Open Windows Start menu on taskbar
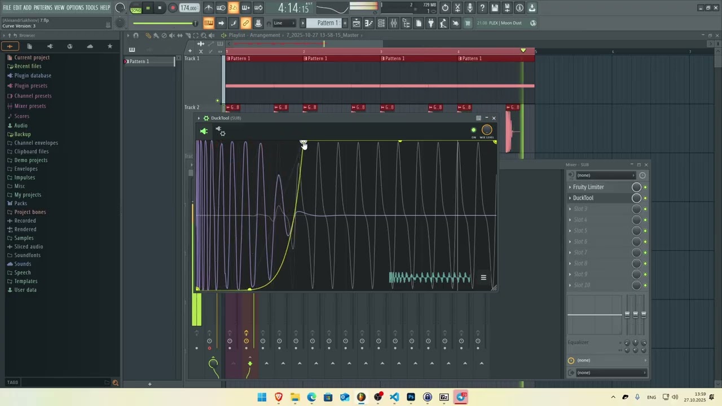The height and width of the screenshot is (406, 722). (262, 398)
